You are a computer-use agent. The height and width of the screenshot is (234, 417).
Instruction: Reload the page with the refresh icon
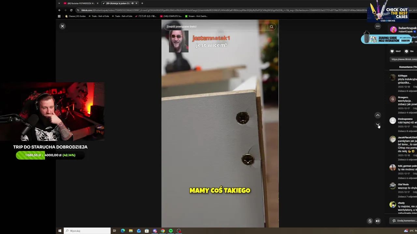tap(71, 10)
